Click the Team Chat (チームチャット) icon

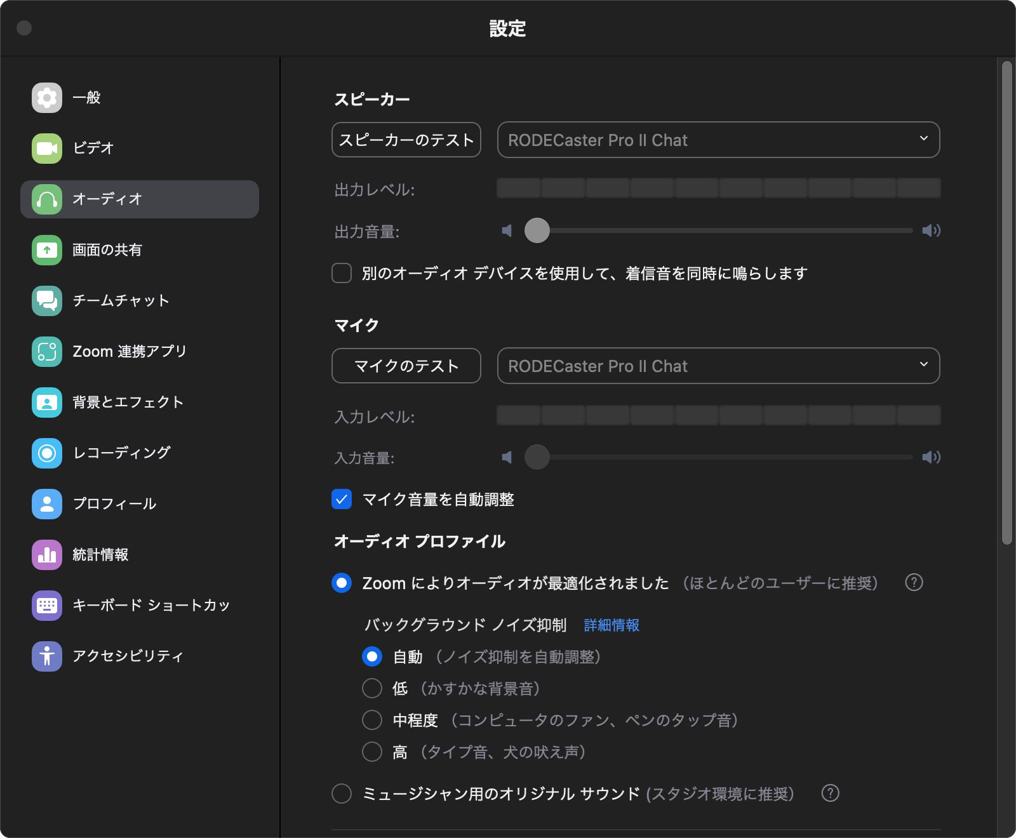tap(47, 301)
